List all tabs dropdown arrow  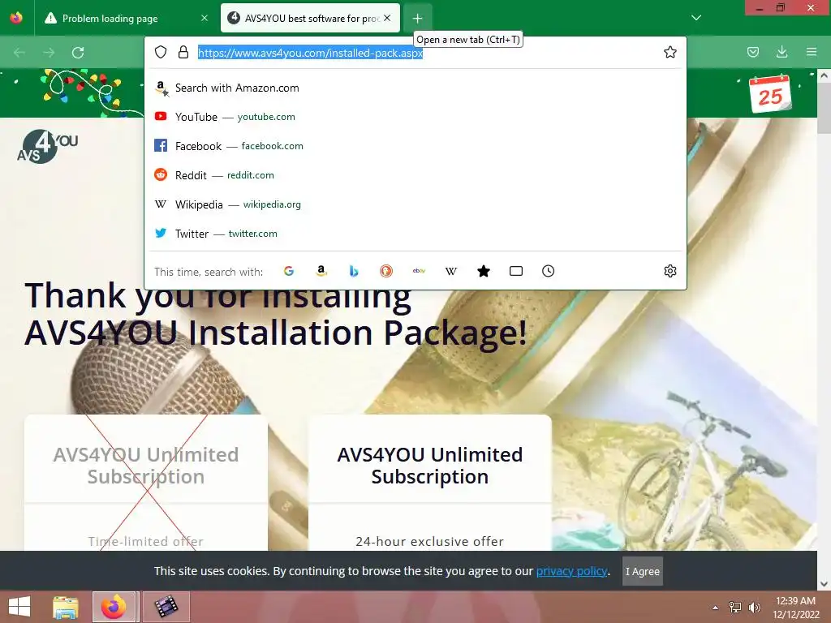[x=696, y=18]
